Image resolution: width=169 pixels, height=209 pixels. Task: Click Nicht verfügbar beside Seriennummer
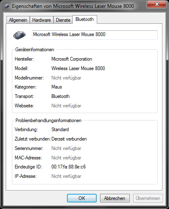pos(67,148)
